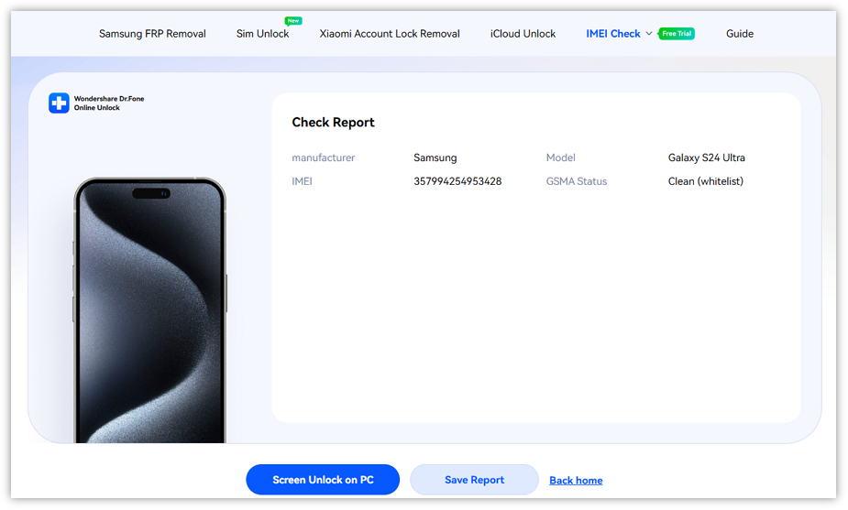
Task: Click the Samsung manufacturer value
Action: [435, 157]
